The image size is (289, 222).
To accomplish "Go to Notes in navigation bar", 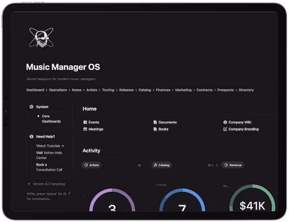I will (x=77, y=90).
